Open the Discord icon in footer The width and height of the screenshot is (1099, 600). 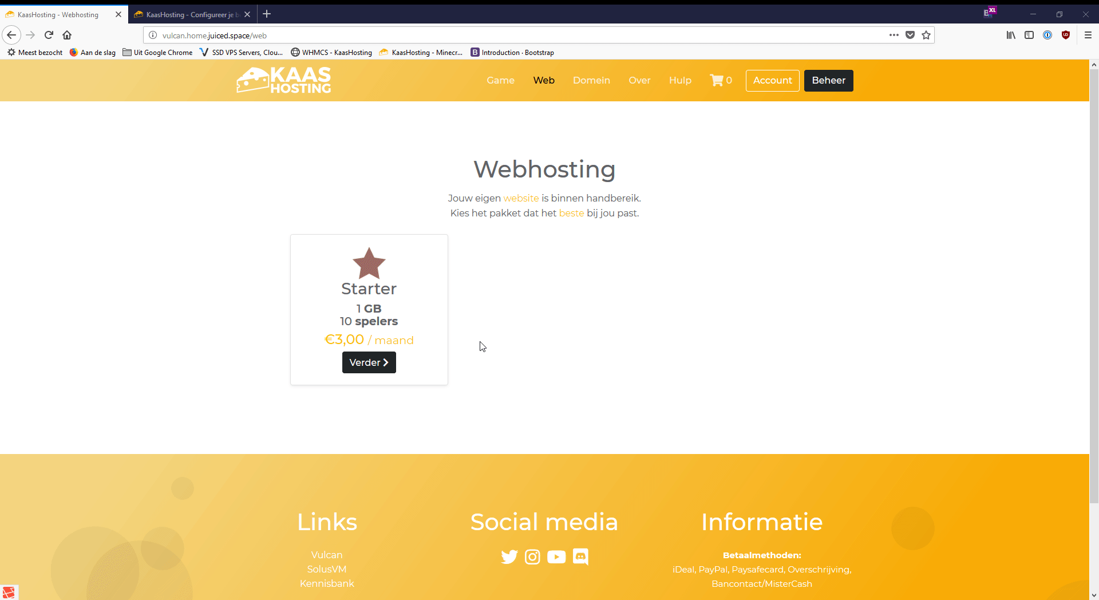point(580,557)
